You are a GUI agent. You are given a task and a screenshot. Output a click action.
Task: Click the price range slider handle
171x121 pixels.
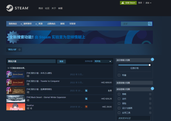click(150, 65)
